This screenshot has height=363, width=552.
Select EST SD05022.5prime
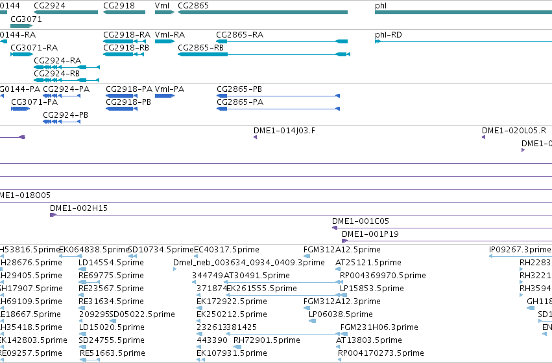point(113,322)
